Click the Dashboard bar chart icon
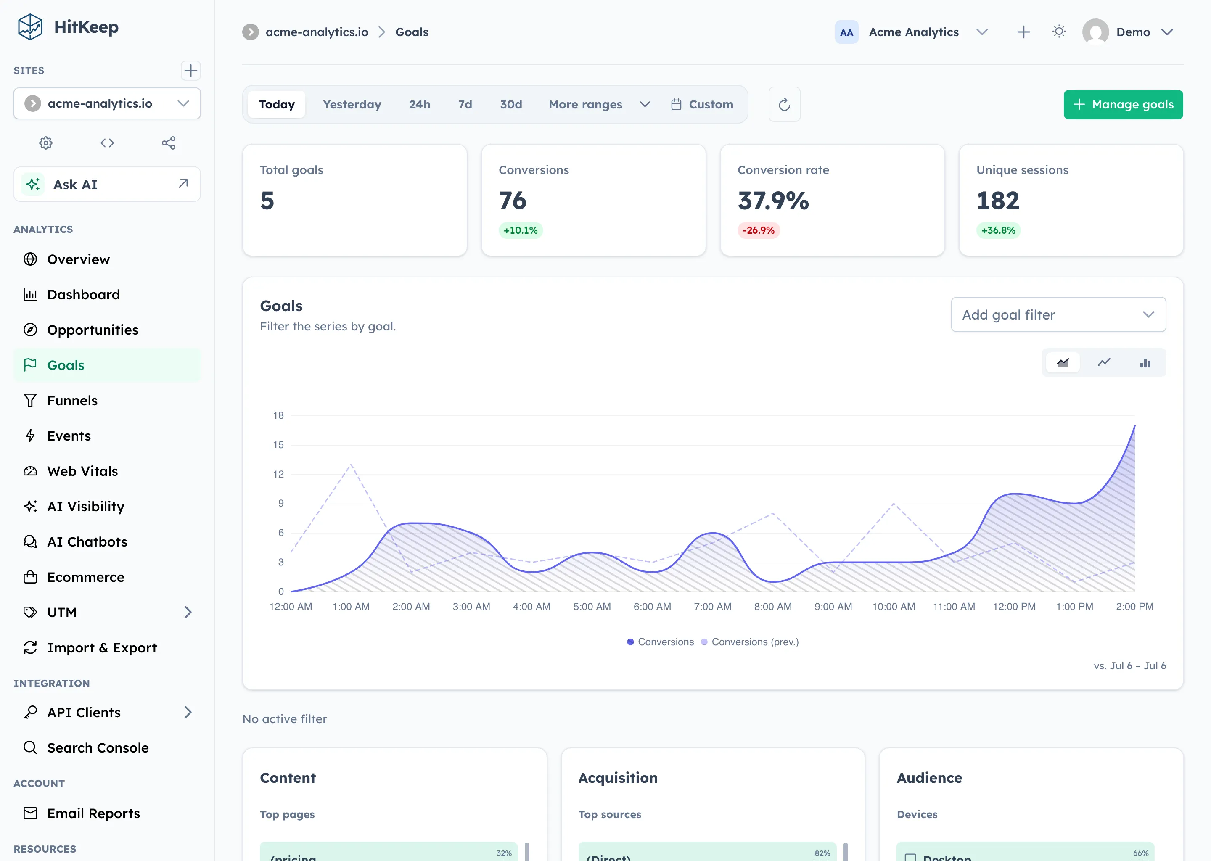The width and height of the screenshot is (1211, 861). (x=30, y=294)
